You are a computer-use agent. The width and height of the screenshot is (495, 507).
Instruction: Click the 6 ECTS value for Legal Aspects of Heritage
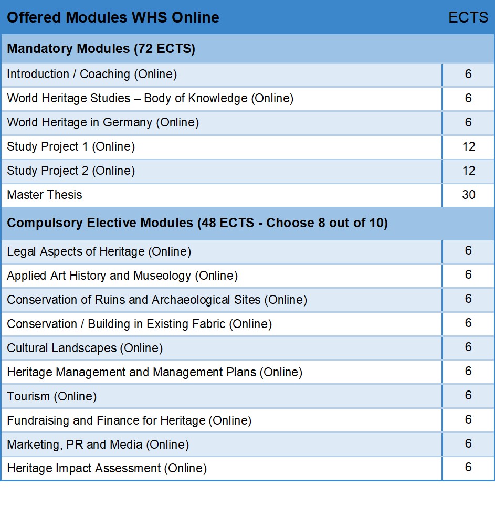(x=468, y=250)
